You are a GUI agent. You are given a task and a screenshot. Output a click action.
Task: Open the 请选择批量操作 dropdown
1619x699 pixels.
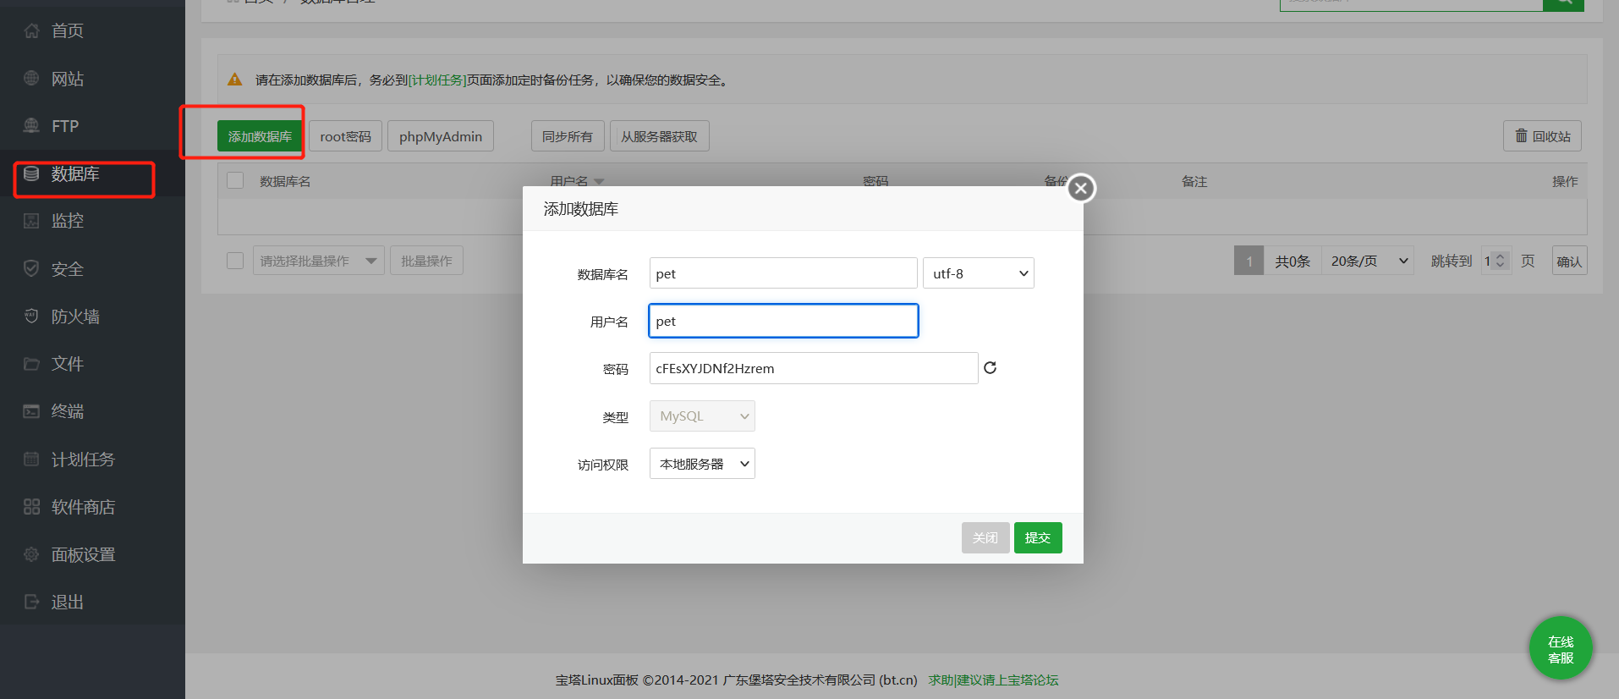(x=319, y=261)
